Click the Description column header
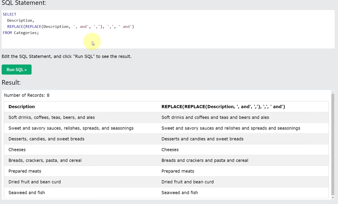 click(x=21, y=107)
